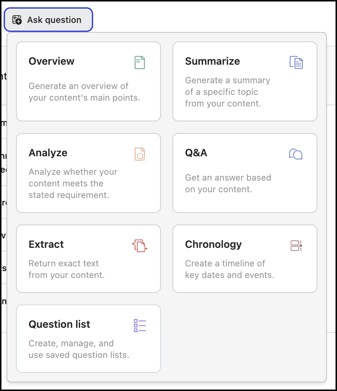Click the red Extract icon
This screenshot has width=337, height=391.
tap(140, 246)
